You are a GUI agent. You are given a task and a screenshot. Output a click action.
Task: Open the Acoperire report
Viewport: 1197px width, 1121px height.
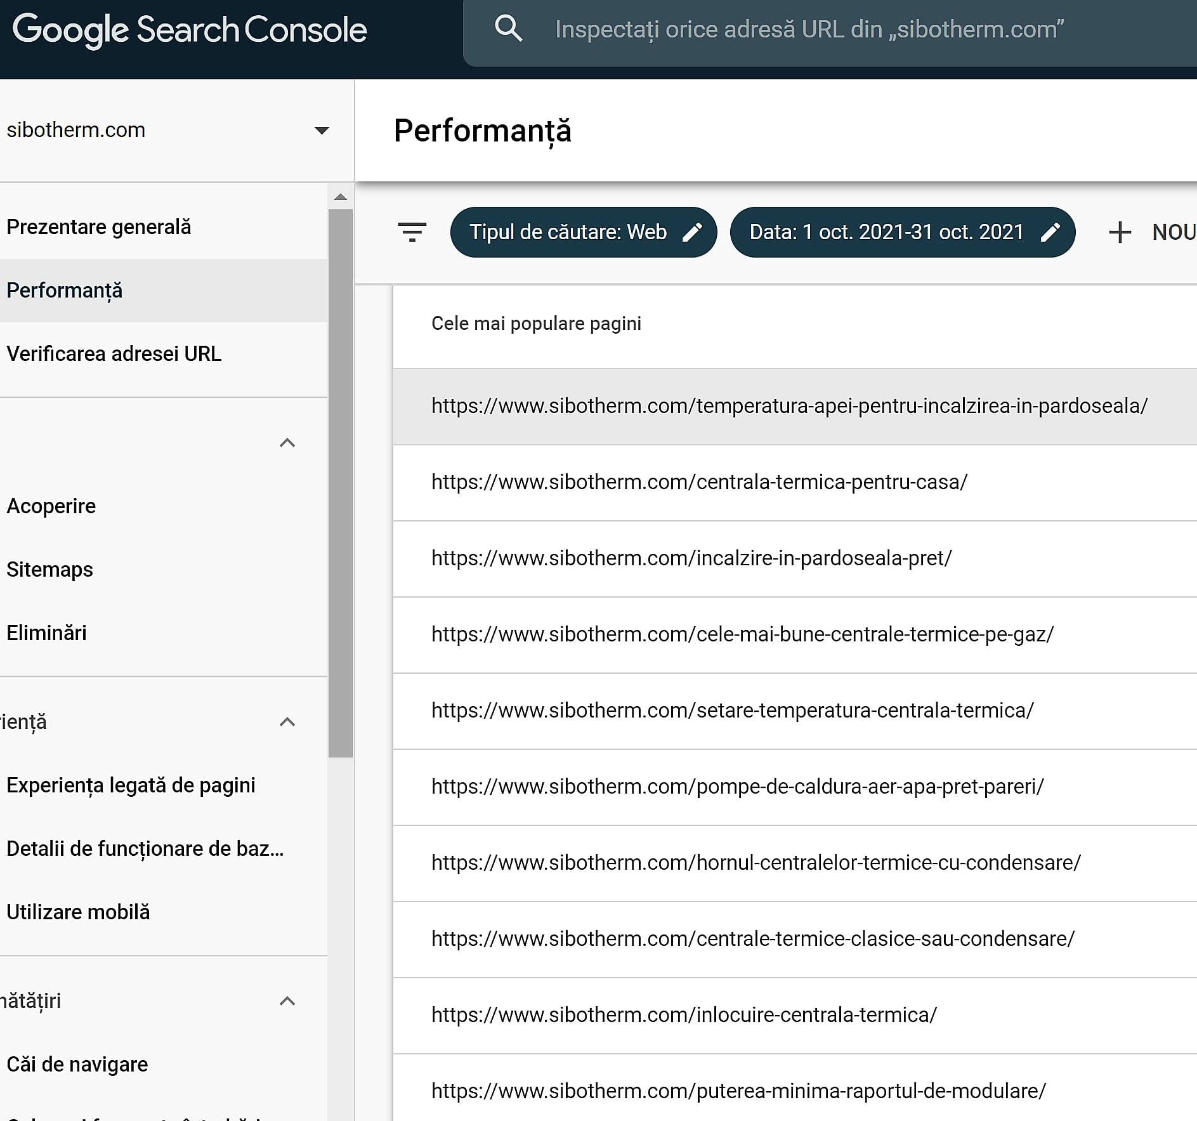tap(164, 506)
